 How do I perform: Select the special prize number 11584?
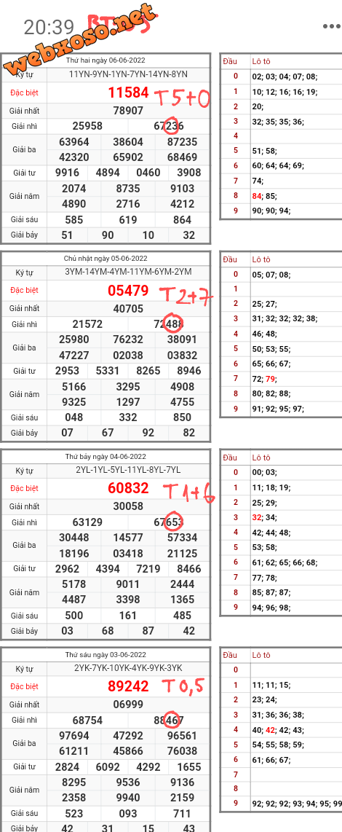pyautogui.click(x=128, y=93)
